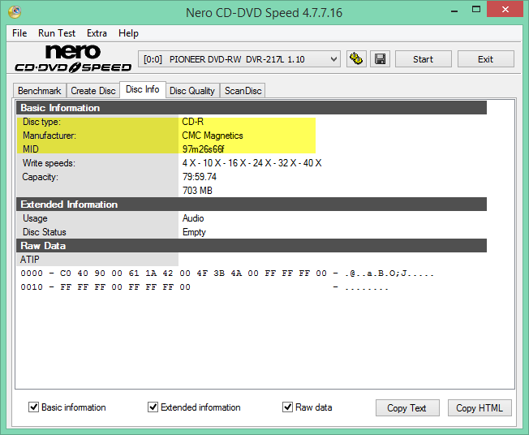Click the '703 MB' capacity value
This screenshot has width=529, height=435.
click(197, 191)
